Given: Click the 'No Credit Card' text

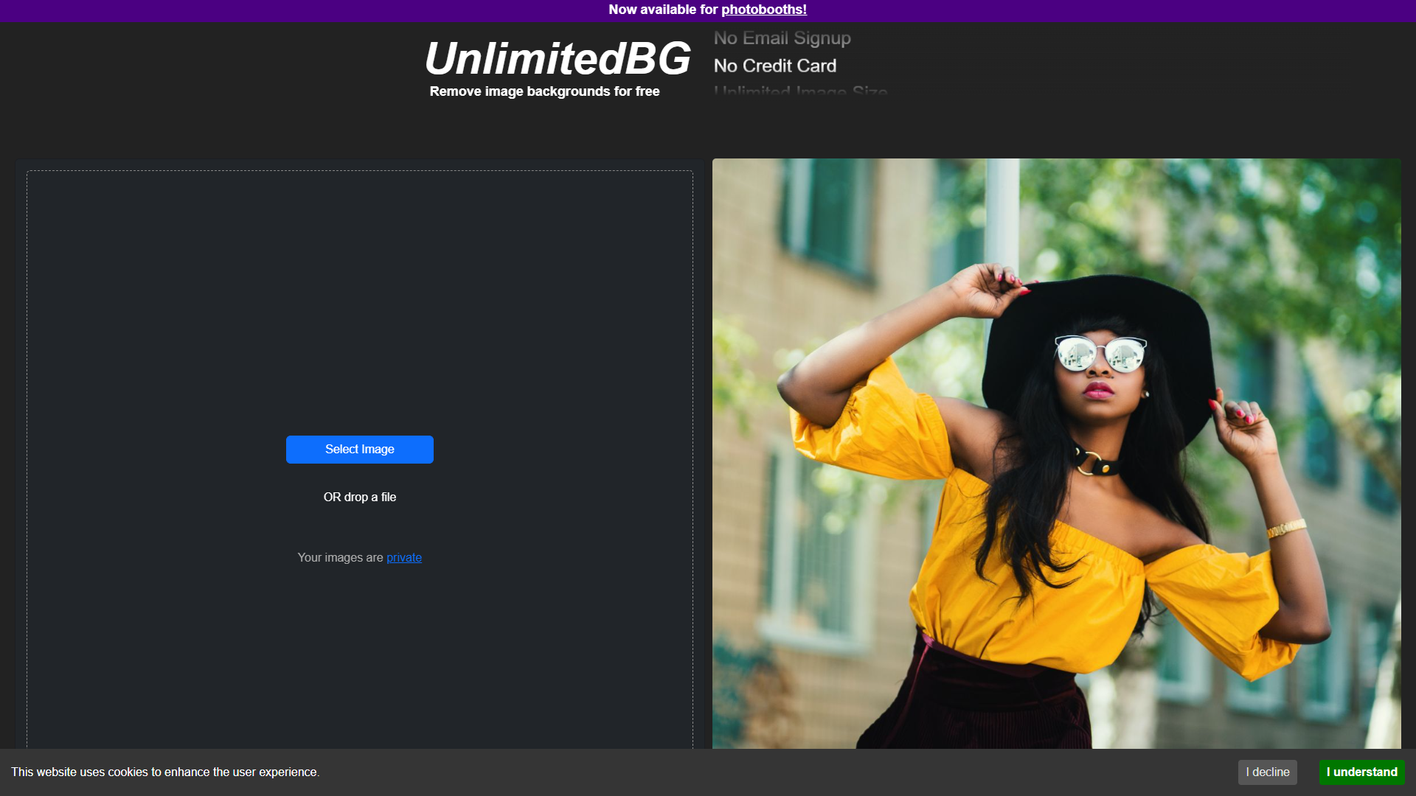Looking at the screenshot, I should point(775,66).
